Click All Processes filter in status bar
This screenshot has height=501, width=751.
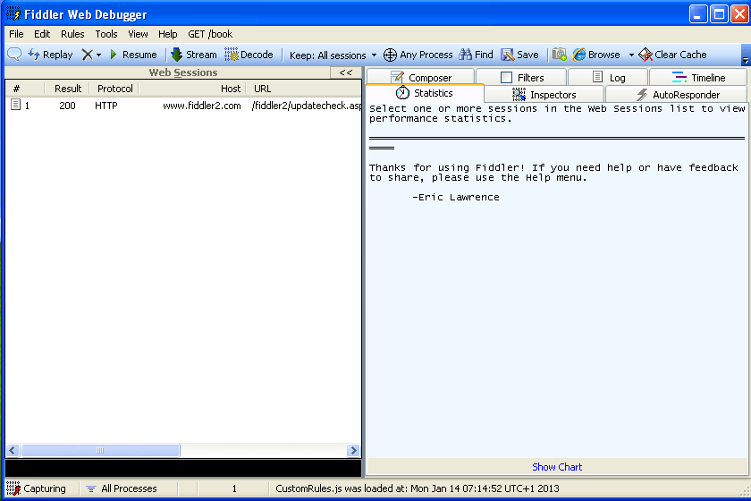point(122,488)
